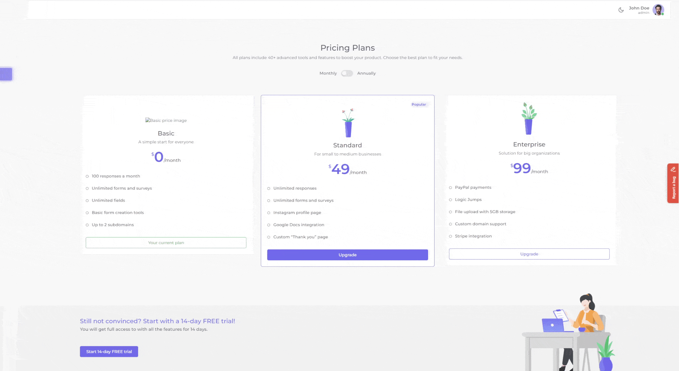Click the broken Basic price image
Screen dimensions: 679x371
(166, 120)
